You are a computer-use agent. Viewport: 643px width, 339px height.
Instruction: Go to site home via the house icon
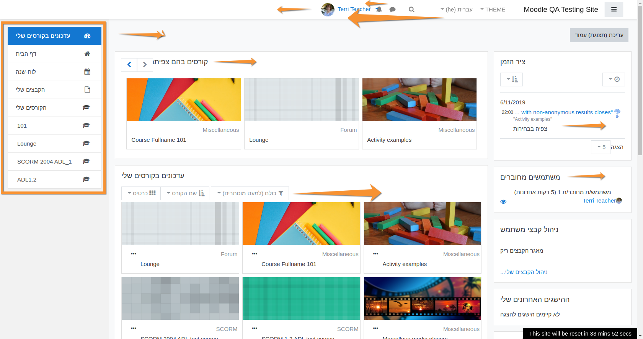click(x=54, y=54)
